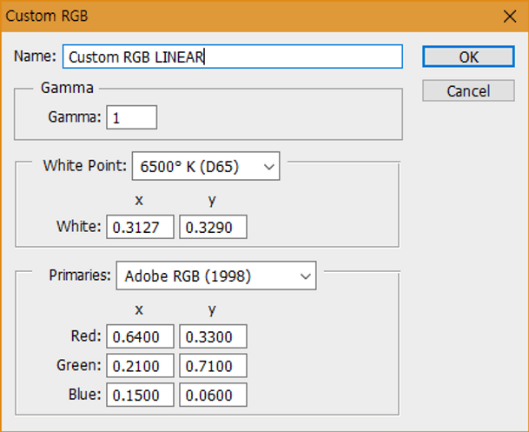
Task: Expand the Primaries dropdown list
Action: click(215, 276)
